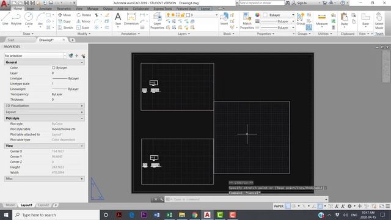Viewport: 391px width, 220px height.
Task: Collapse the View section
Action: tap(82, 145)
